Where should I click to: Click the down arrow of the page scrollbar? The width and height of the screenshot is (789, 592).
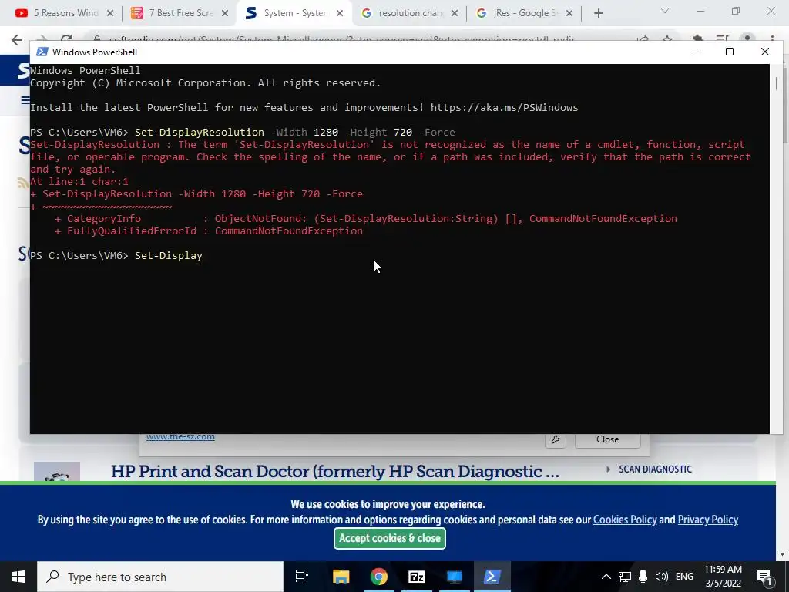[782, 555]
